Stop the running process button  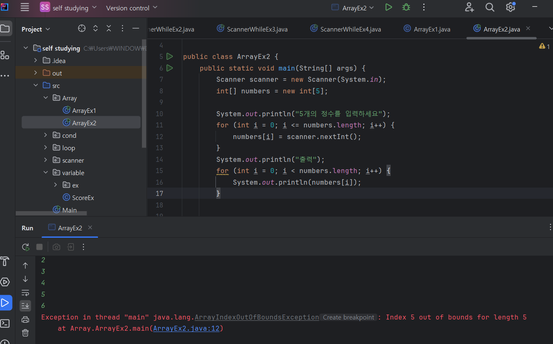[39, 247]
